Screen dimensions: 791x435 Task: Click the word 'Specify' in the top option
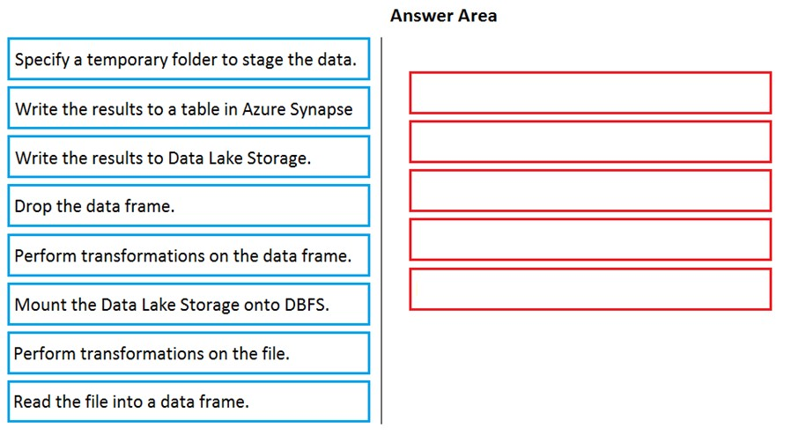(42, 60)
